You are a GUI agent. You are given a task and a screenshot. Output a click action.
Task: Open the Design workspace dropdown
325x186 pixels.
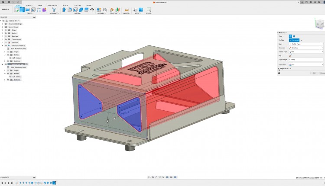[5, 10]
